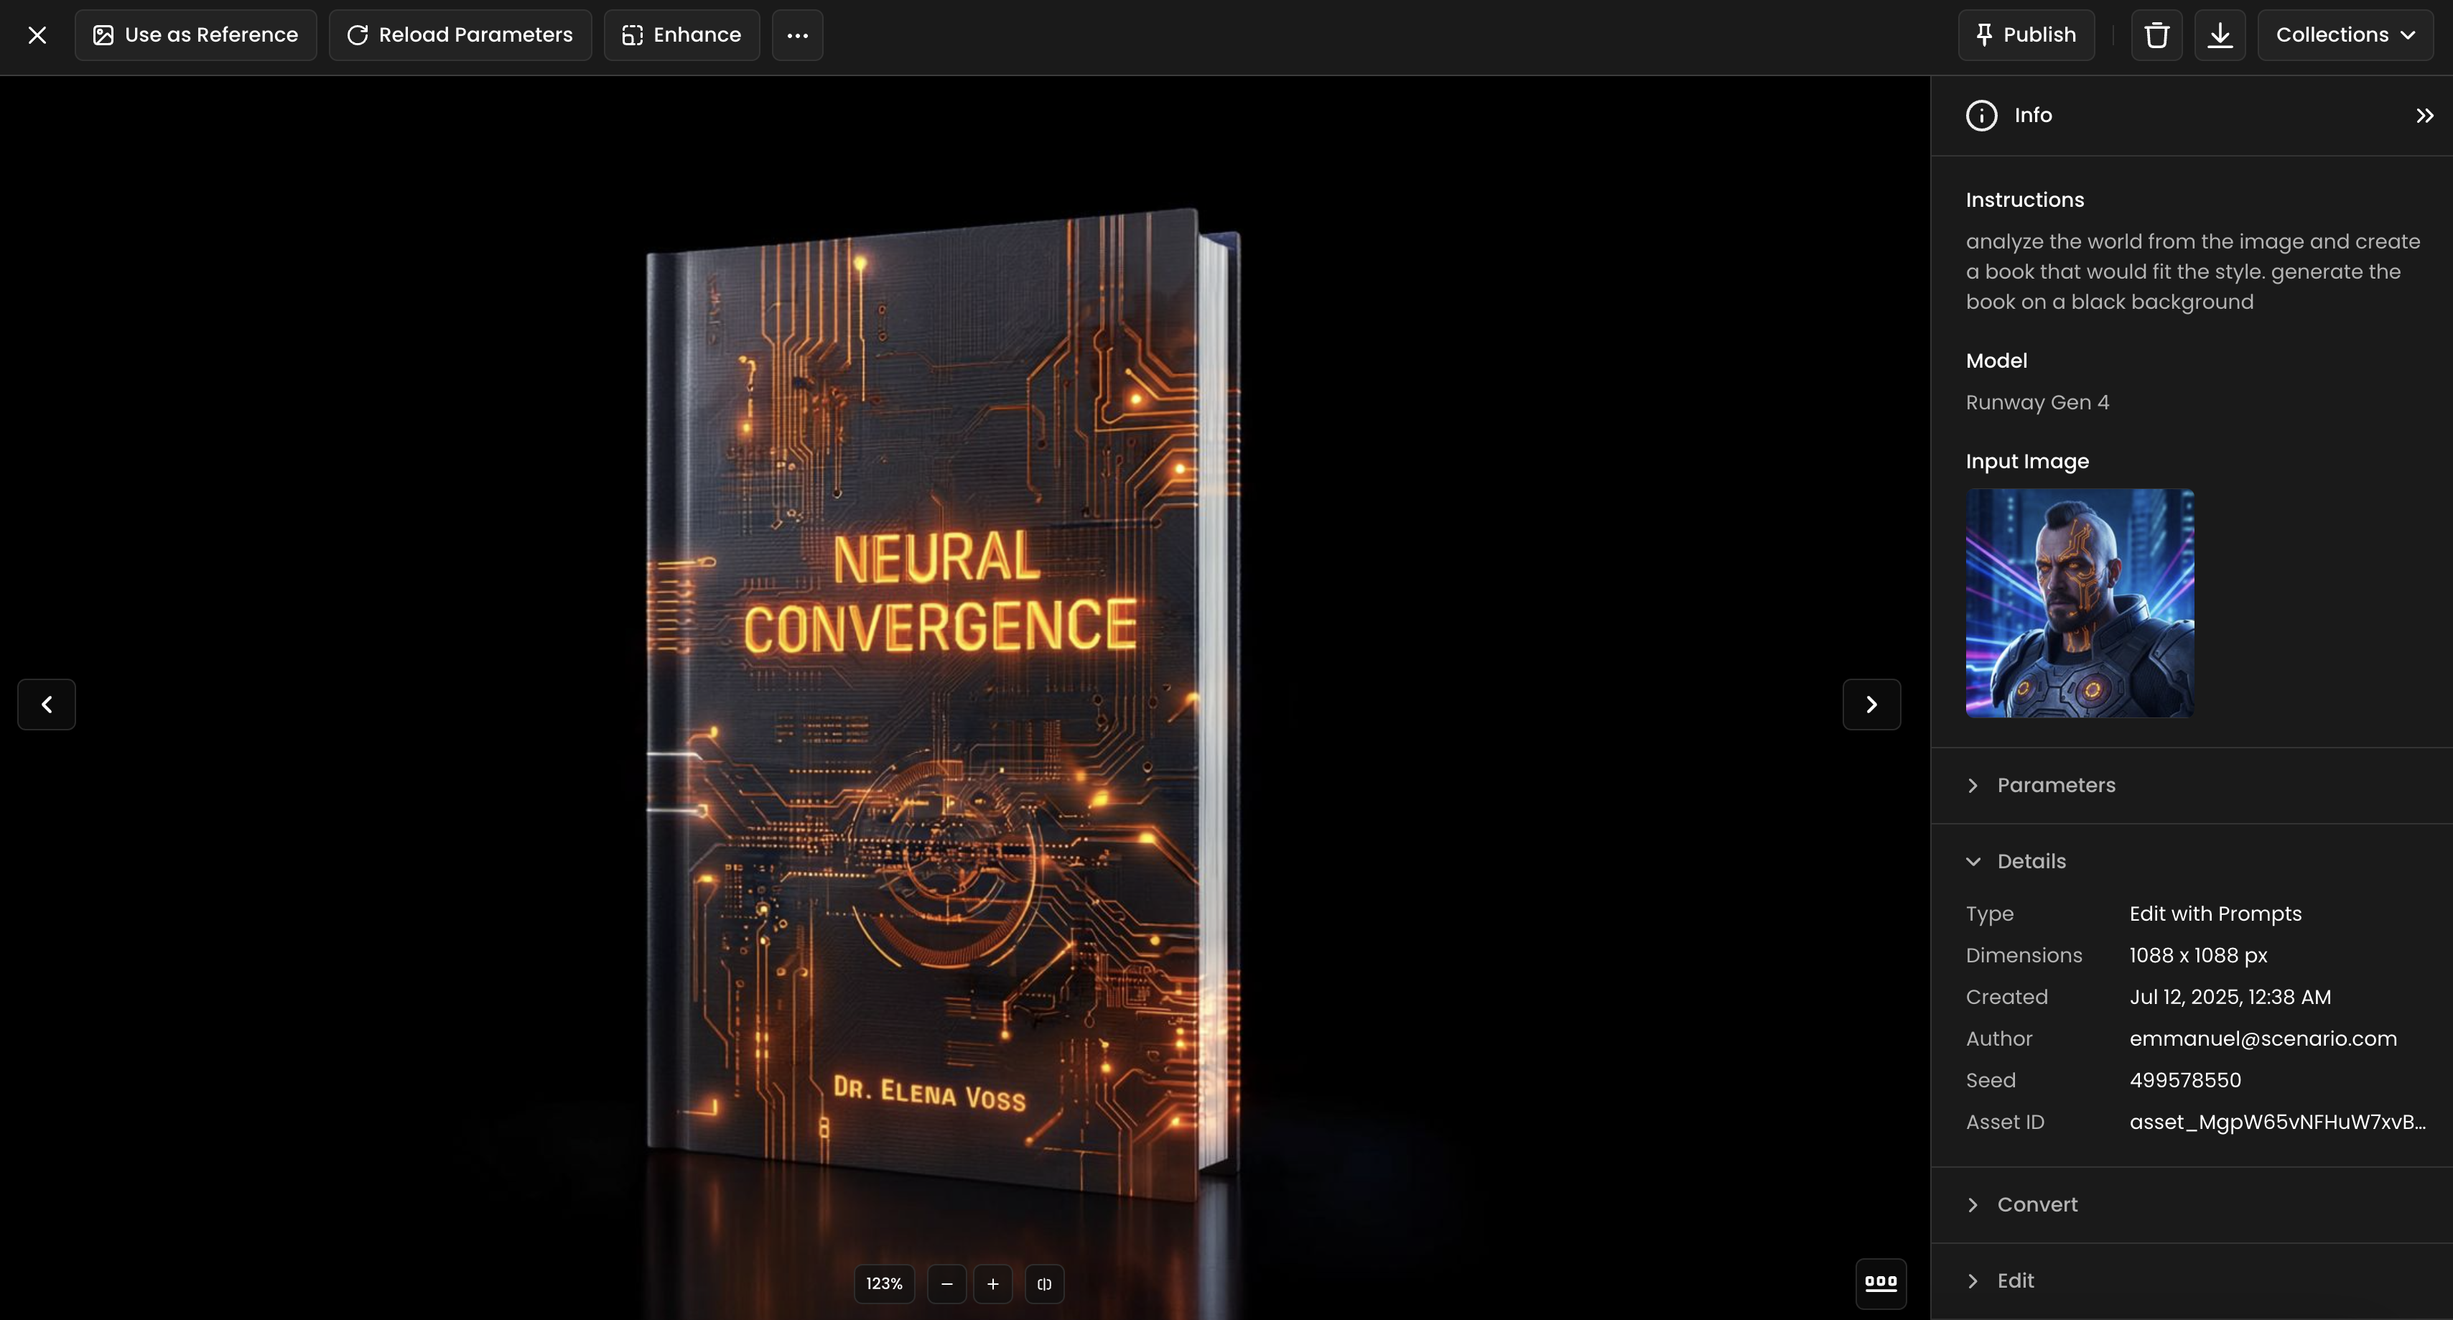Toggle the filmstrip thumbnails icon
This screenshot has height=1320, width=2453.
click(x=1881, y=1283)
